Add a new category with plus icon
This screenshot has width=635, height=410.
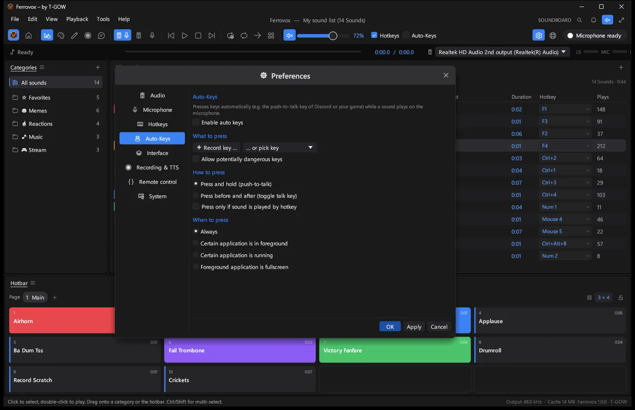tap(98, 67)
